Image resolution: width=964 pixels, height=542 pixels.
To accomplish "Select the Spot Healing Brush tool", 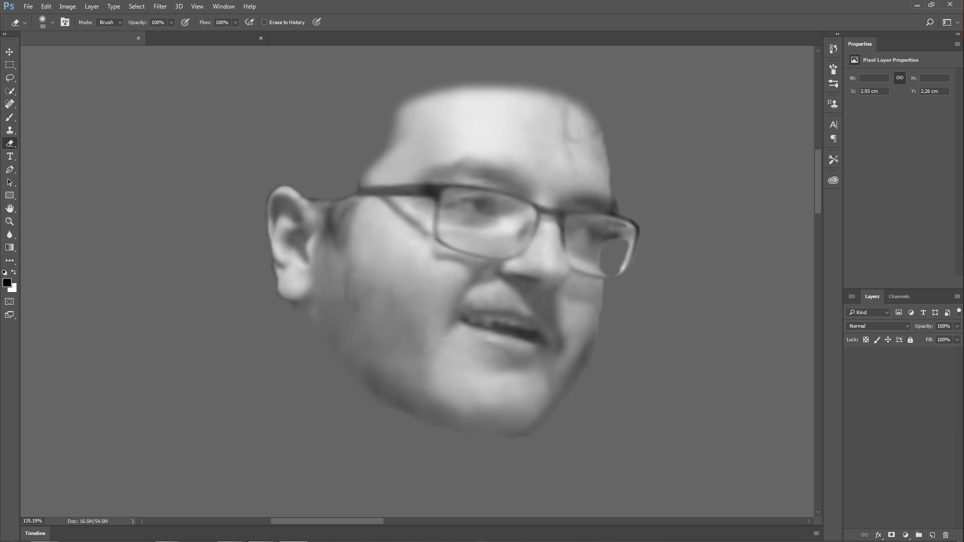I will [x=10, y=104].
